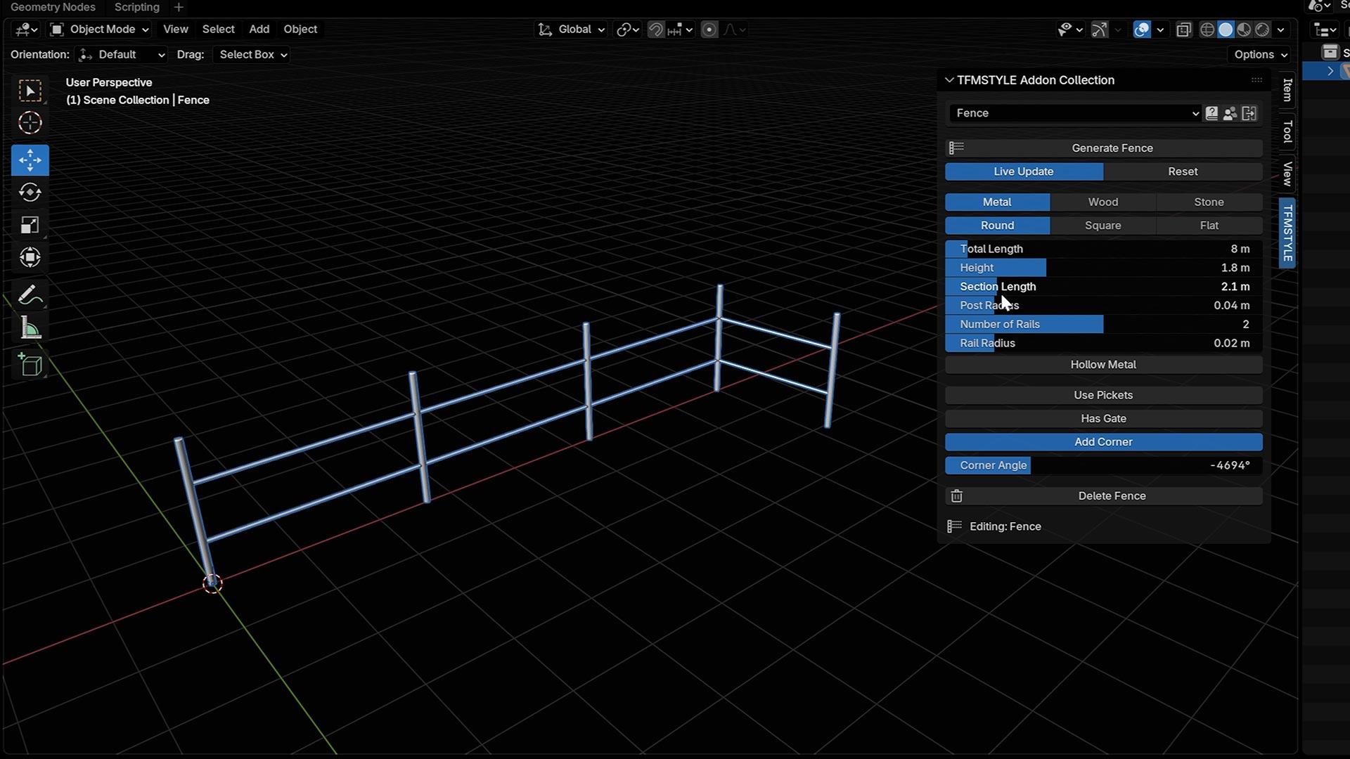Toggle Live Update off

[x=1023, y=171]
